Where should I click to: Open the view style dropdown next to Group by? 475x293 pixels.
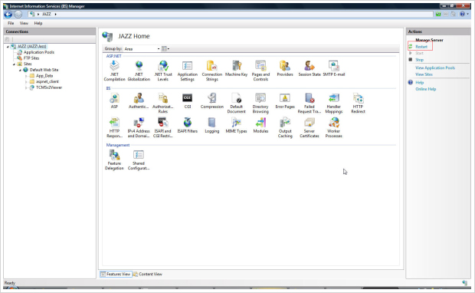165,49
